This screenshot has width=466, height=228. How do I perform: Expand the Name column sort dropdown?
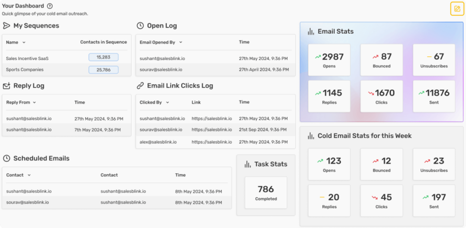pos(24,42)
